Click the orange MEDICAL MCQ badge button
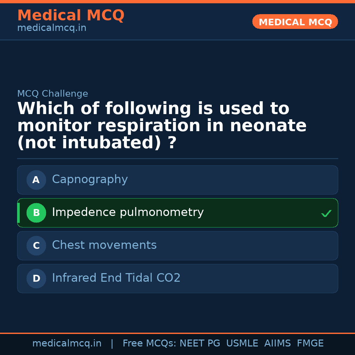 click(x=295, y=22)
